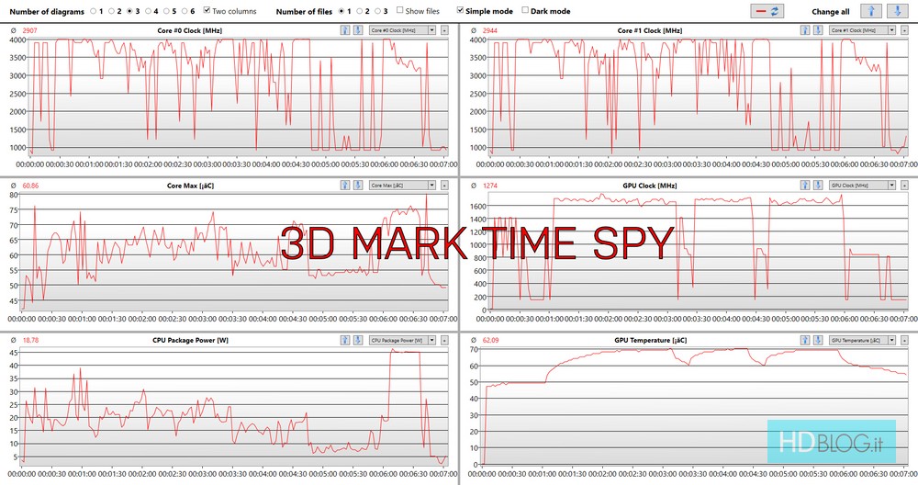Click up arrow icon on GPU Temperature chart

tap(805, 340)
